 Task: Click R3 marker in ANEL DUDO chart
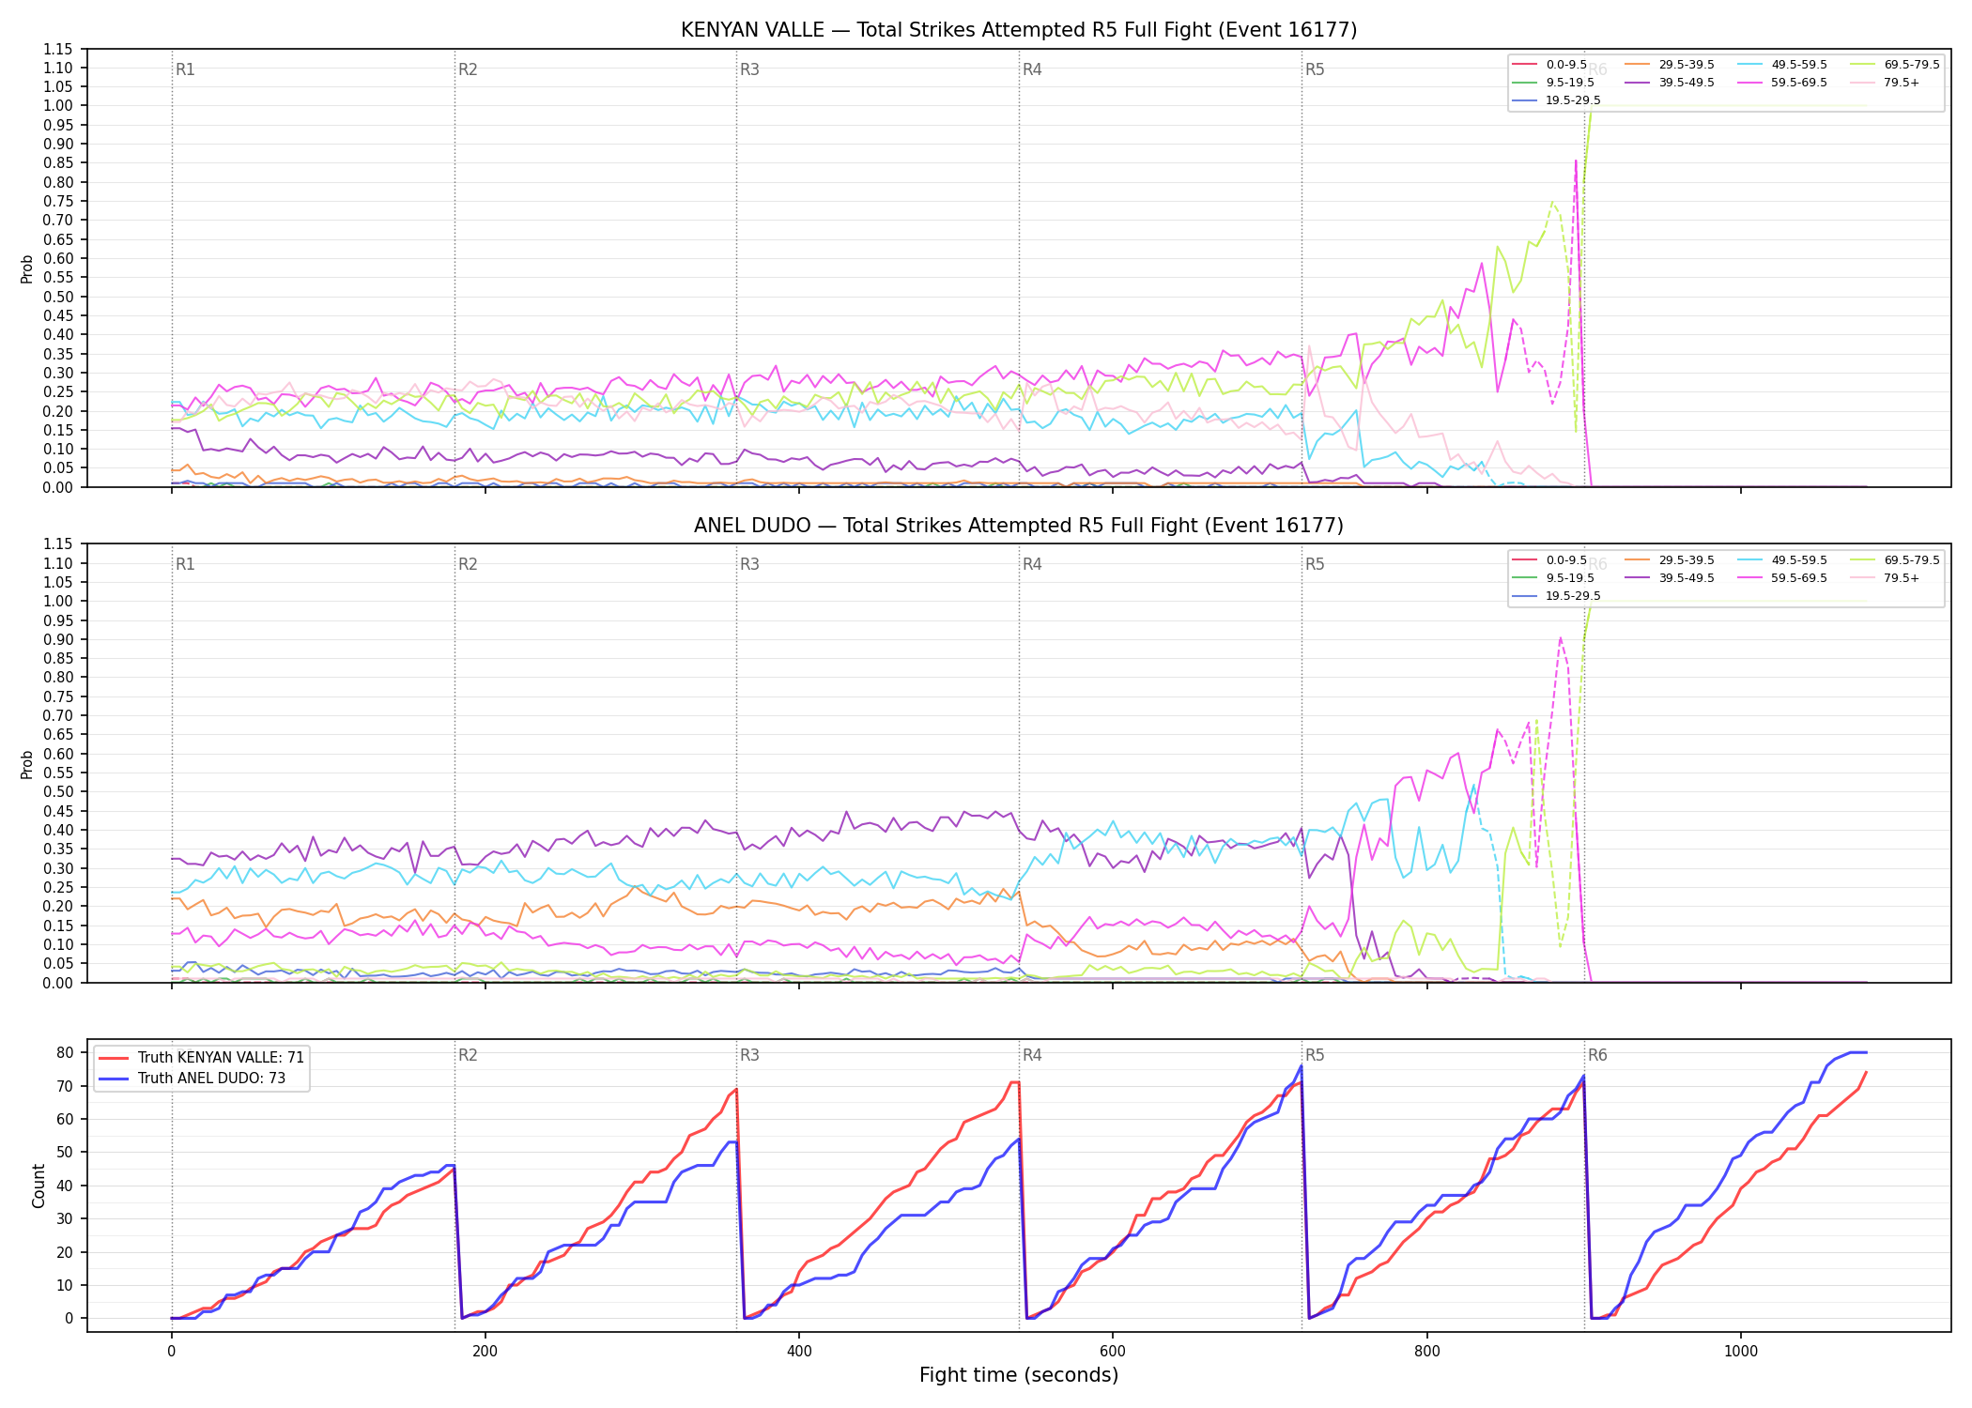[x=749, y=564]
